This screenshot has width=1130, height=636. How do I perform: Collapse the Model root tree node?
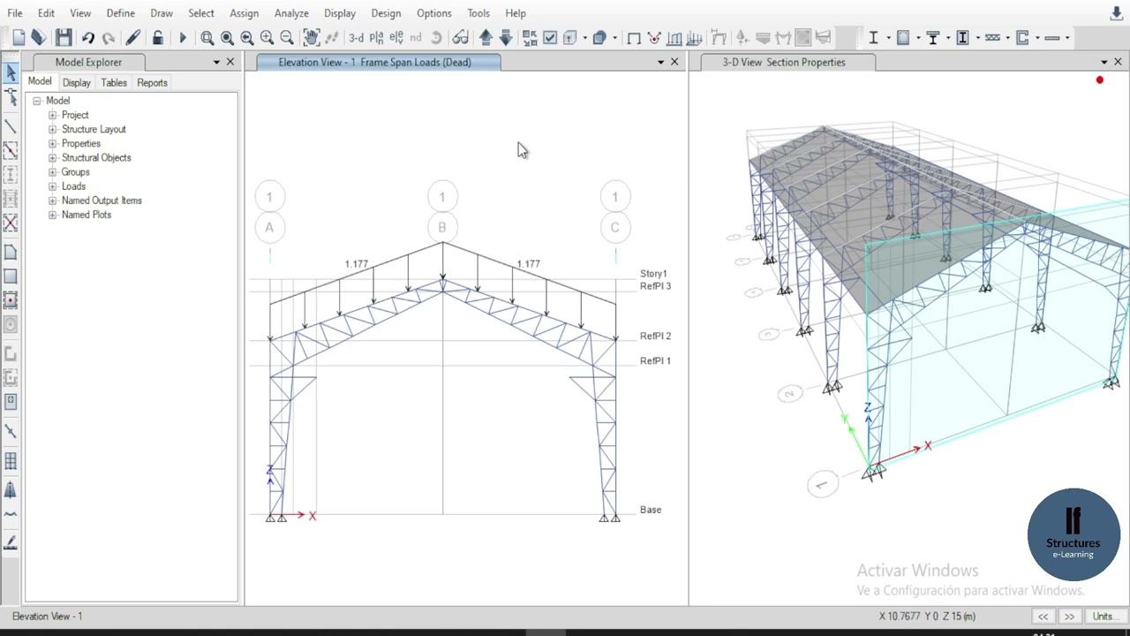[37, 101]
